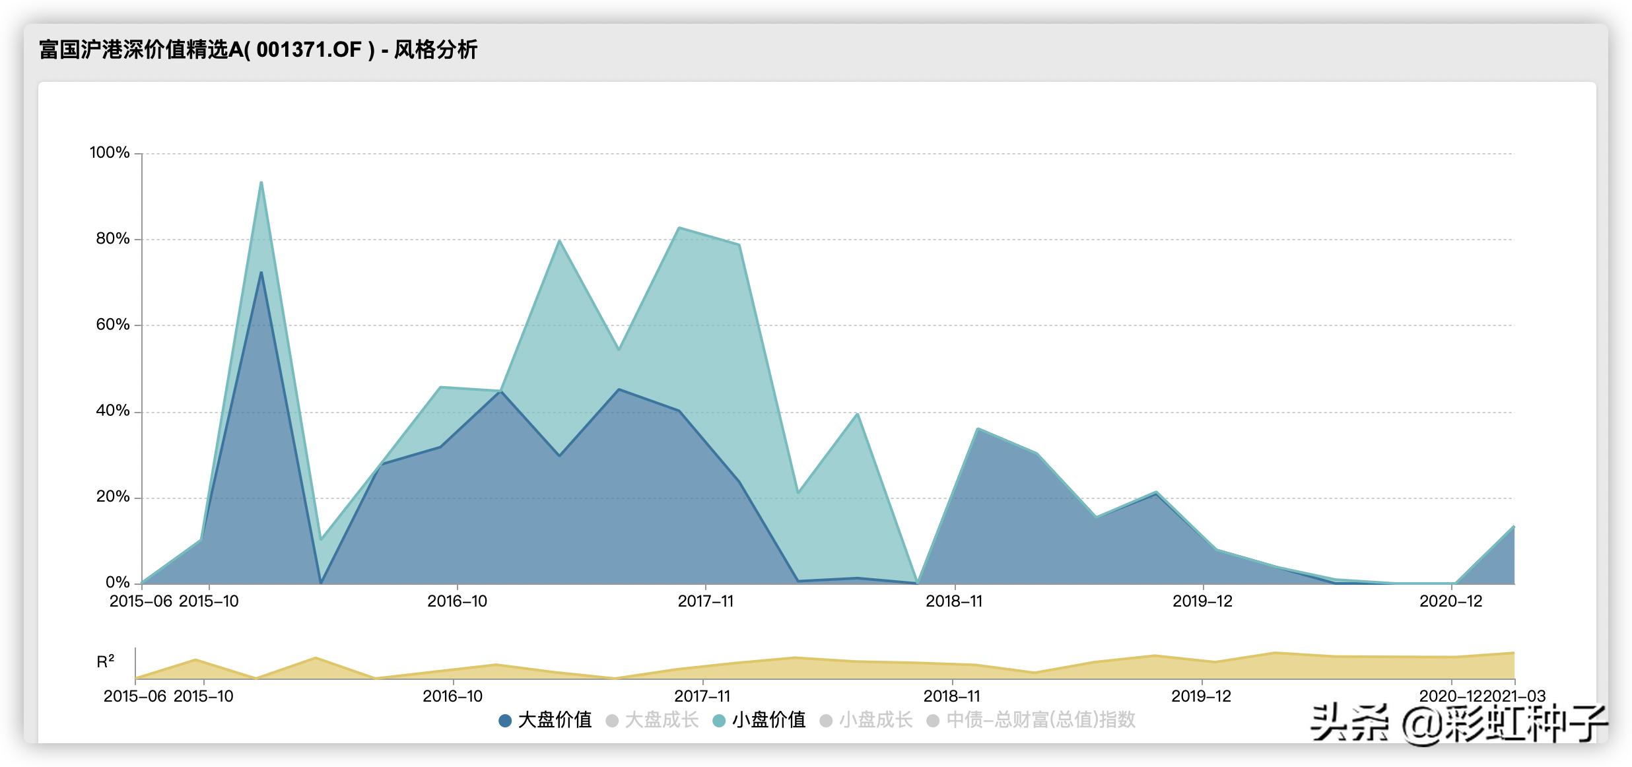Image resolution: width=1632 pixels, height=767 pixels.
Task: Click the 2016-10 main x-axis label
Action: [457, 601]
